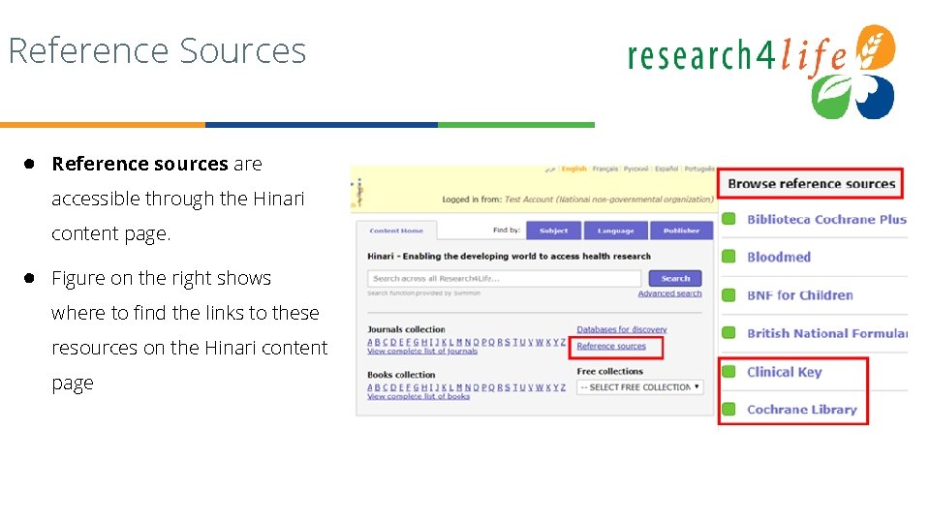930x523 pixels.
Task: Switch language to Русский
Action: click(635, 169)
